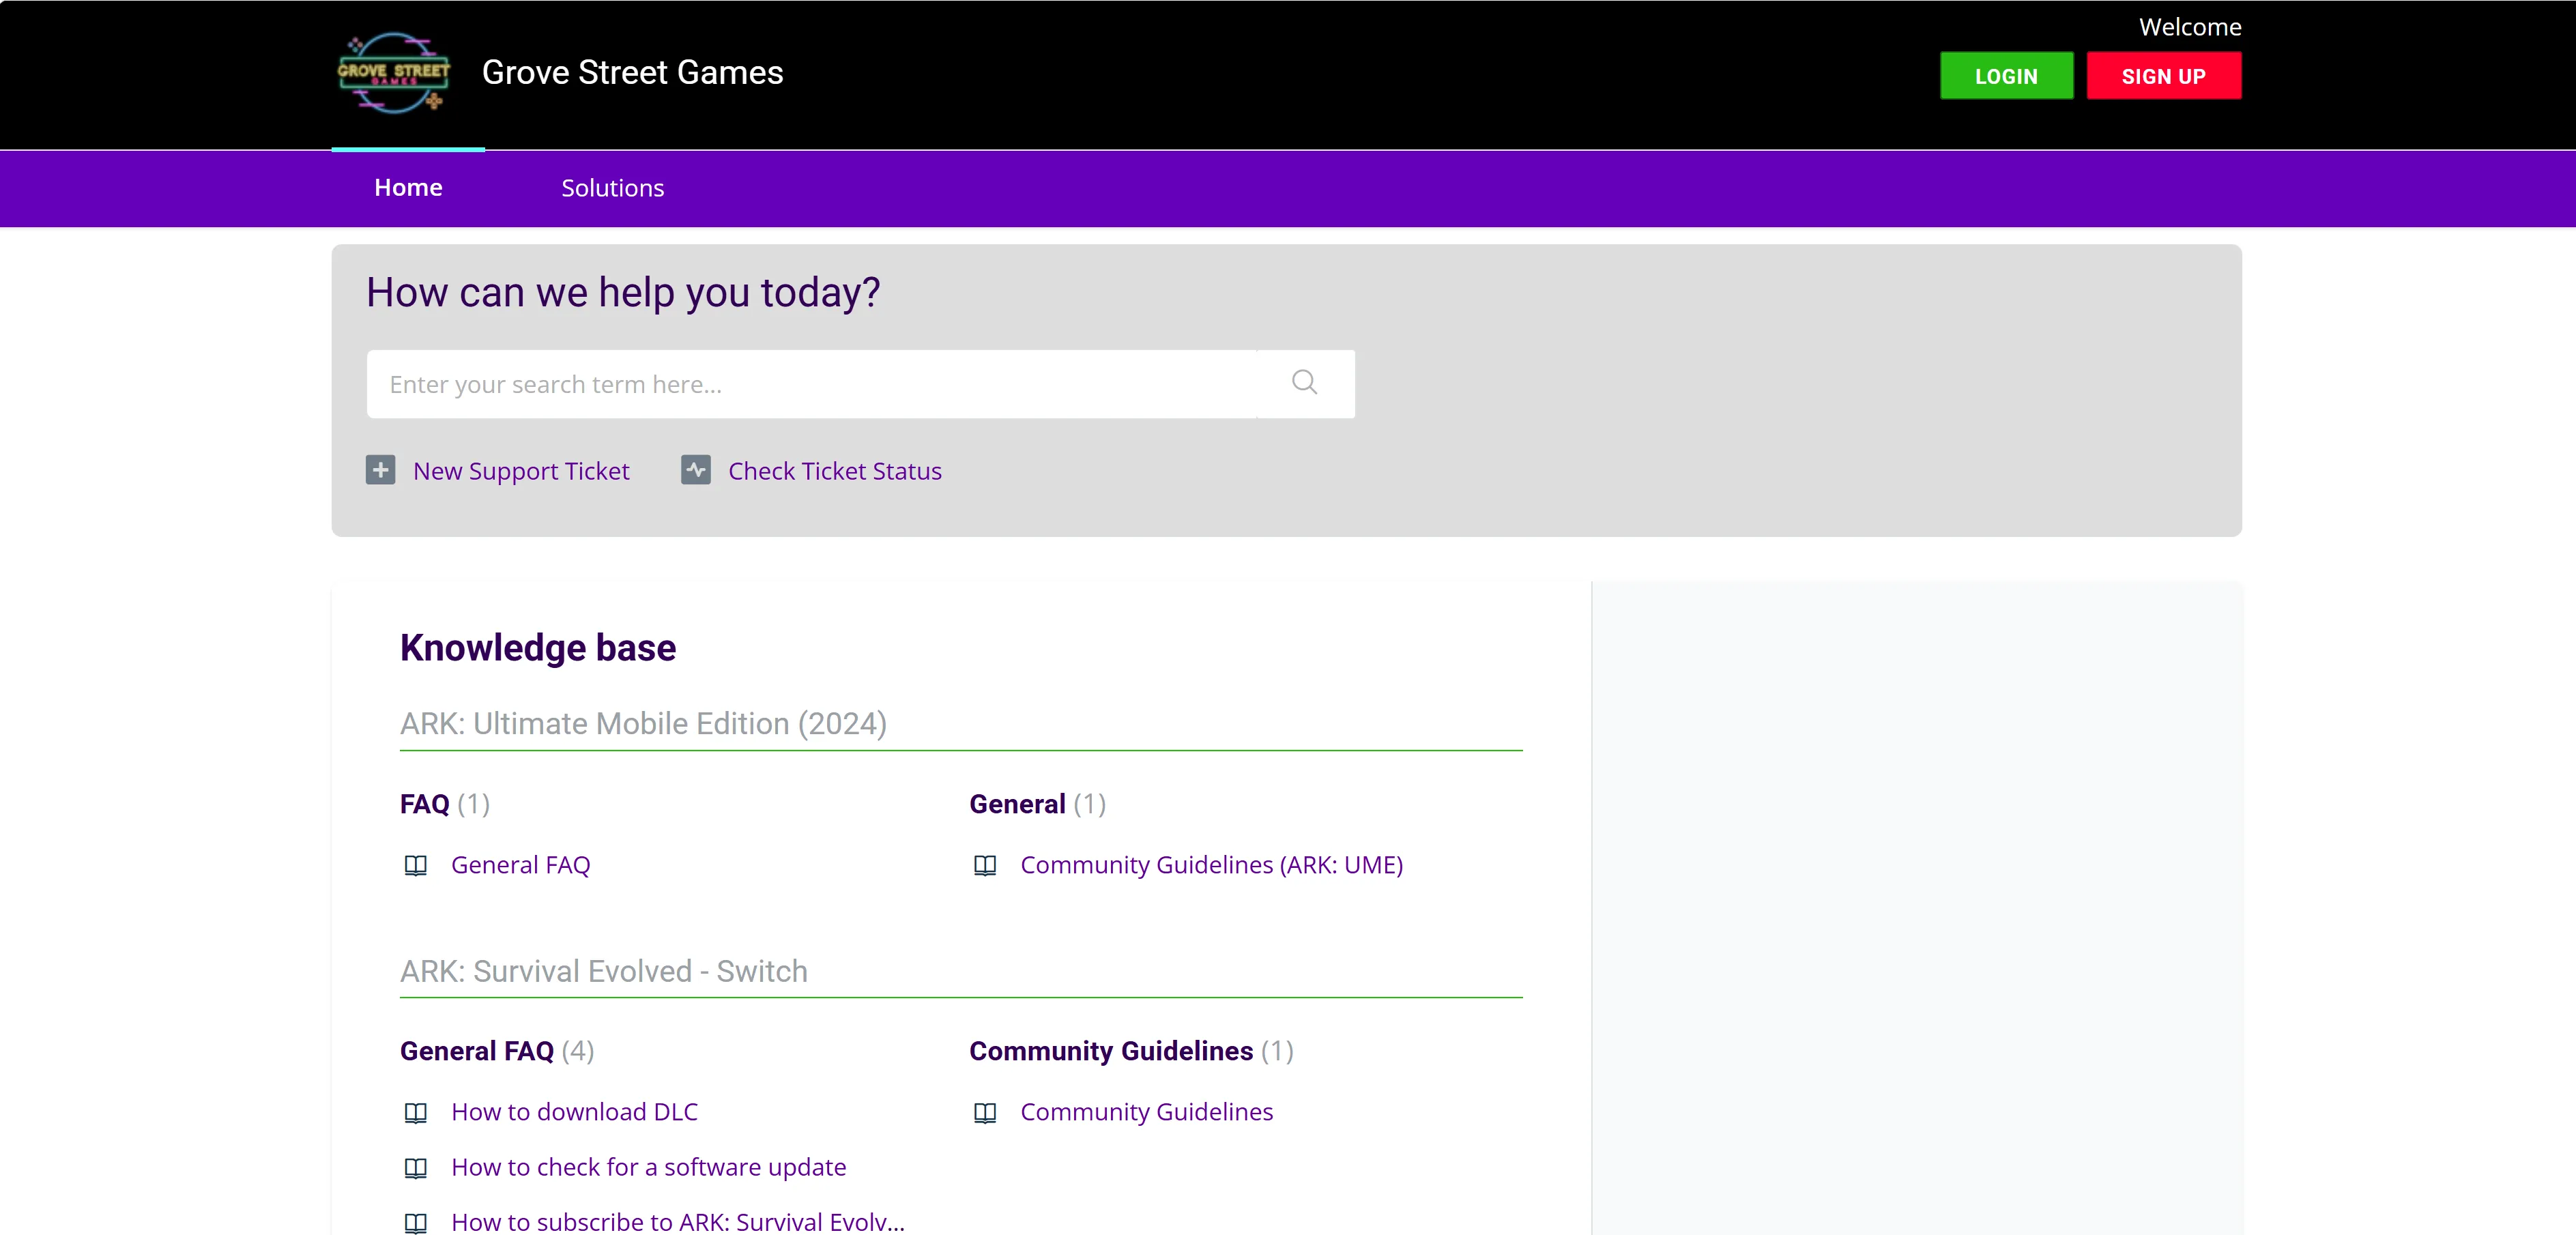Click the green LOGIN button
Screen dimensions: 2576x1235
point(2006,76)
